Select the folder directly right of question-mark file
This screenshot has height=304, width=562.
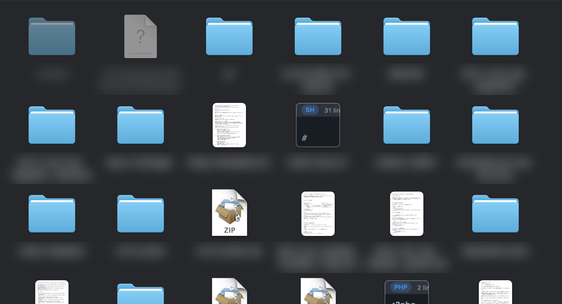(229, 36)
